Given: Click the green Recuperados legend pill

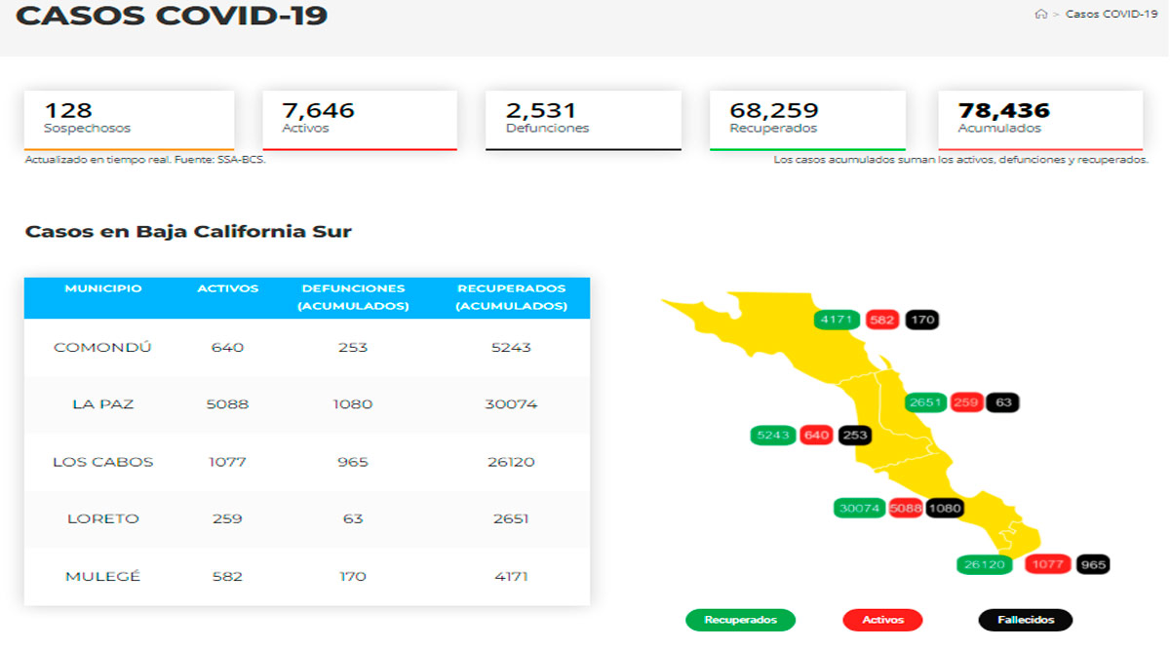Looking at the screenshot, I should pos(741,620).
